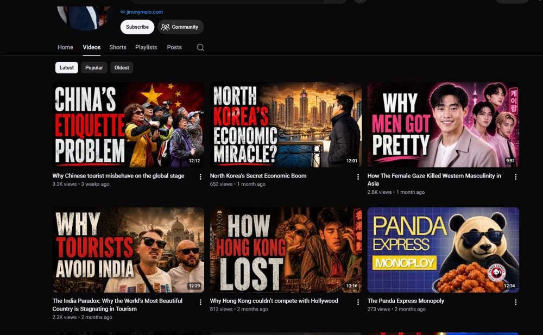The width and height of the screenshot is (543, 335).
Task: Open title 'The Panda Express Monopoly'
Action: [406, 301]
